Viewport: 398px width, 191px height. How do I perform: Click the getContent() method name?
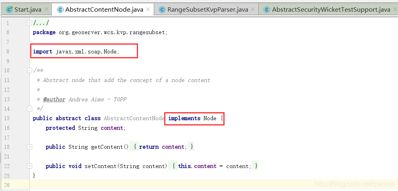109,147
